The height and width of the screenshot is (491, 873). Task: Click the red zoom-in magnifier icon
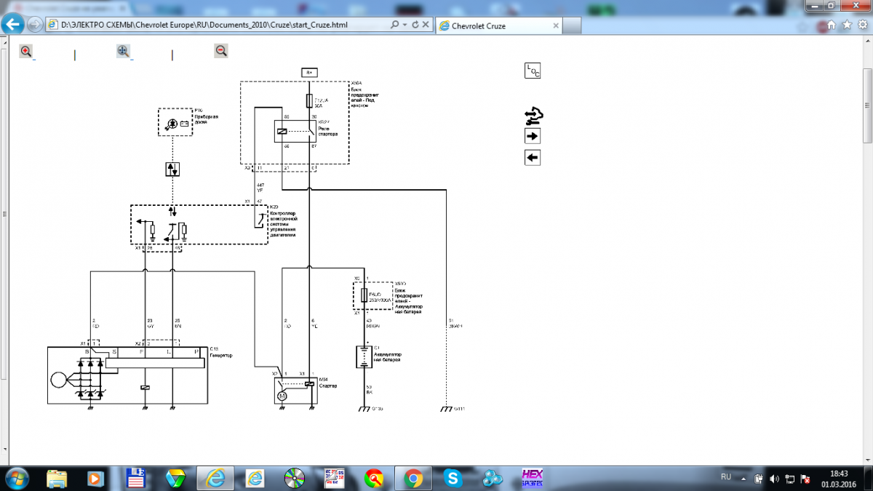point(26,51)
